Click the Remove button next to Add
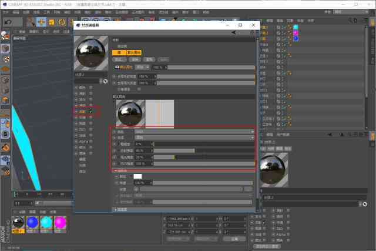This screenshot has height=251, width=376. pos(135,59)
